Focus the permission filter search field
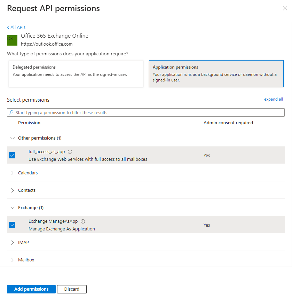The height and width of the screenshot is (299, 292). coord(146,113)
